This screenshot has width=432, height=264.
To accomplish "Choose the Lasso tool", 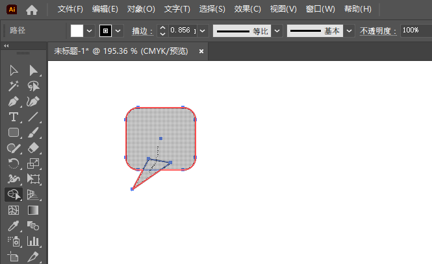I will pyautogui.click(x=33, y=86).
